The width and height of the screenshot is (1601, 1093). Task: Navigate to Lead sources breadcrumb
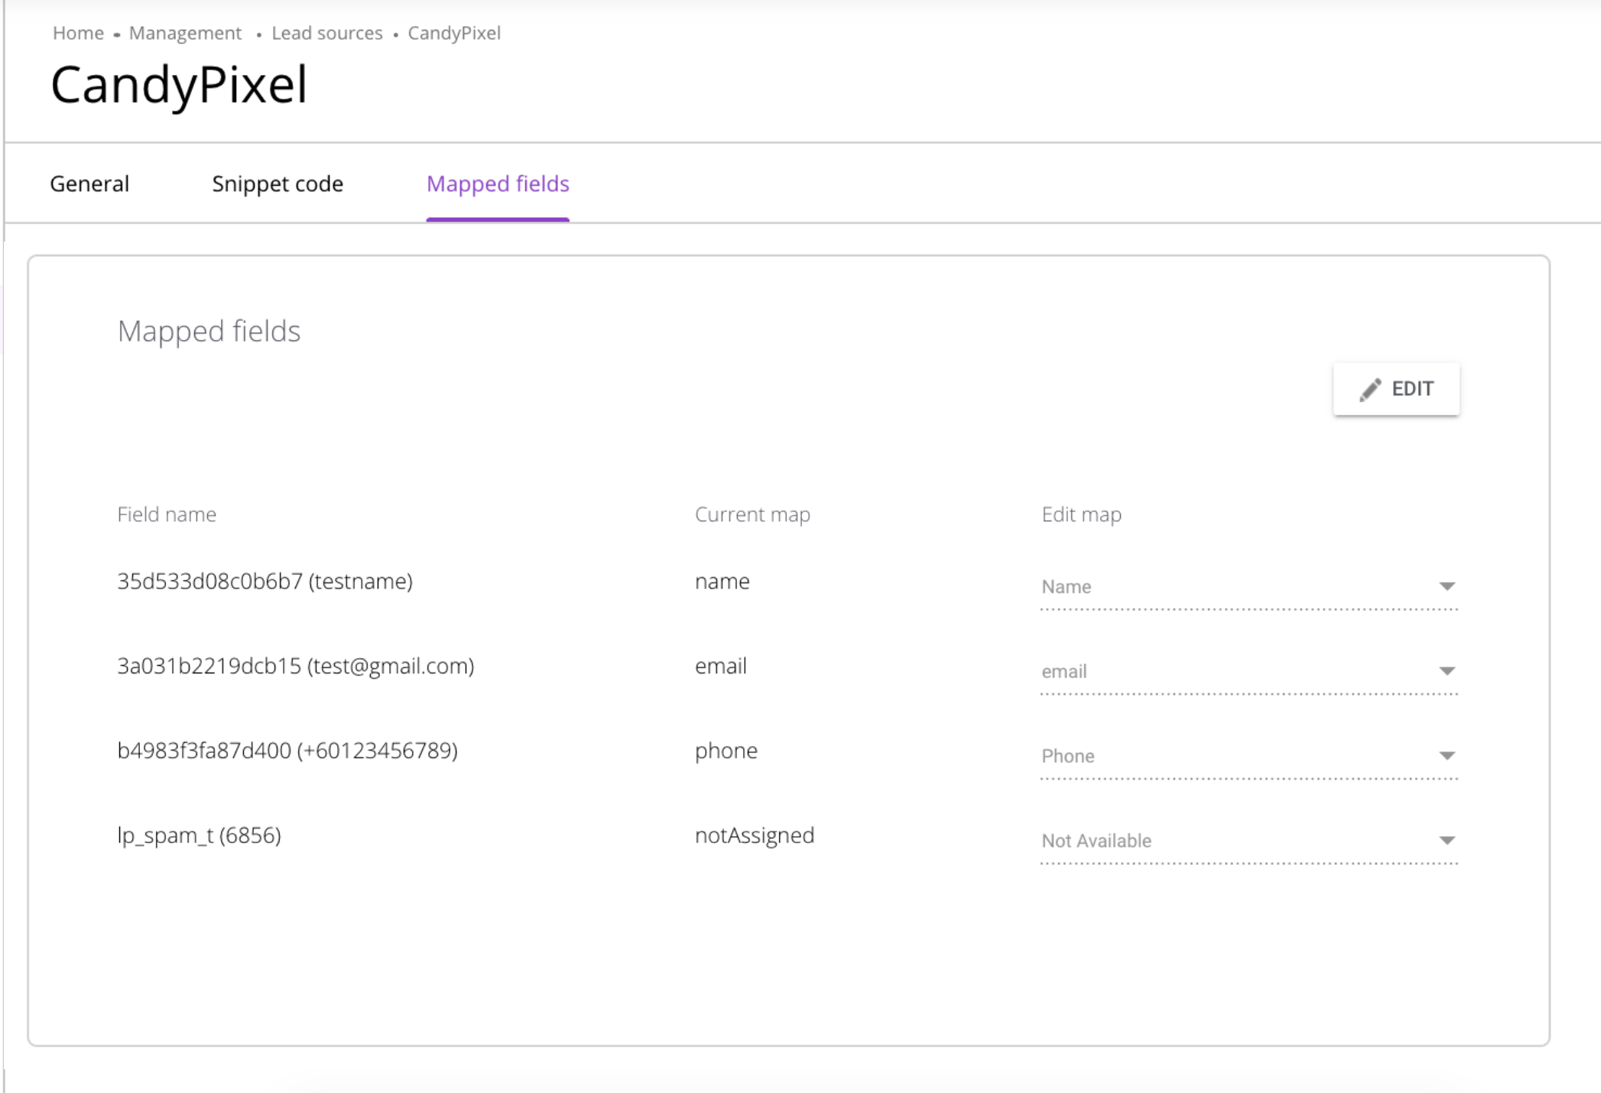pos(327,33)
